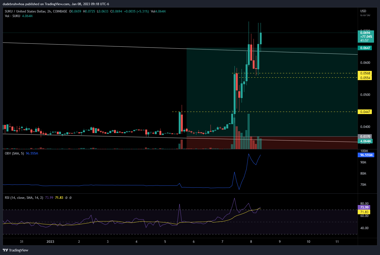The image size is (380, 255).
Task: Click date 10 on the time axis
Action: click(308, 242)
